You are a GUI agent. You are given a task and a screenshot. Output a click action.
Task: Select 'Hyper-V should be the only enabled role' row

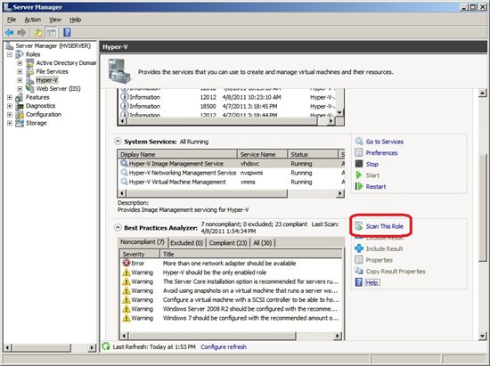pos(231,272)
